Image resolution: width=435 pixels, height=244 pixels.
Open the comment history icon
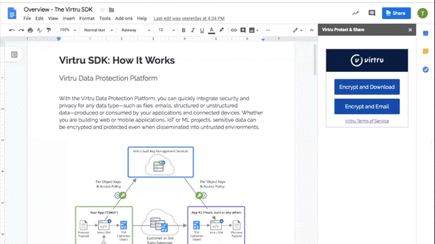pyautogui.click(x=372, y=13)
